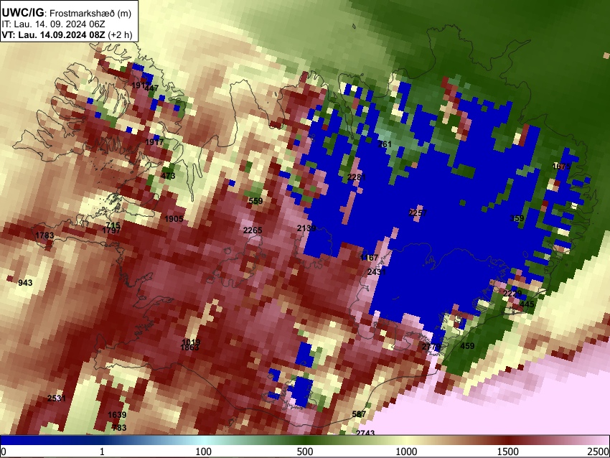Click the map value 2265
This screenshot has height=458, width=610.
pyautogui.click(x=253, y=230)
